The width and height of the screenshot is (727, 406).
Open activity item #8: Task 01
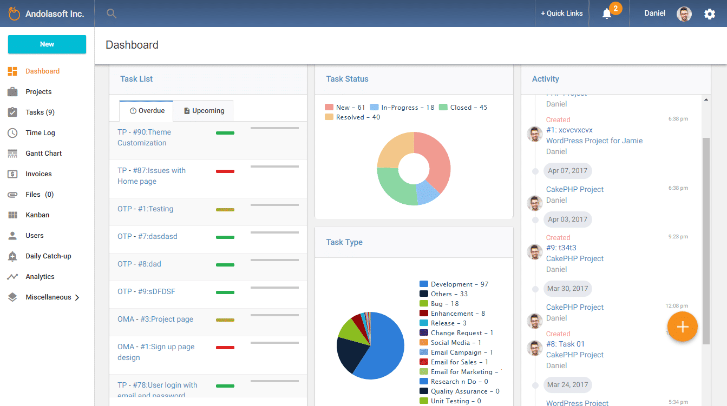[x=566, y=344]
